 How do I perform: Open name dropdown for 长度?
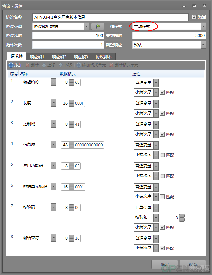coord(54,103)
